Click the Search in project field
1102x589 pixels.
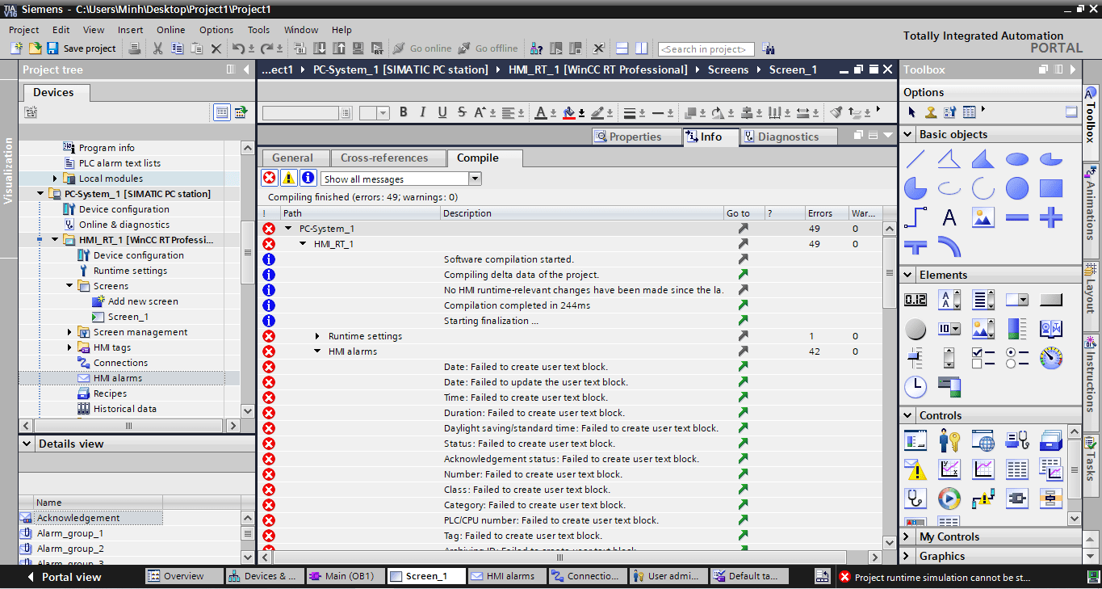(x=706, y=49)
